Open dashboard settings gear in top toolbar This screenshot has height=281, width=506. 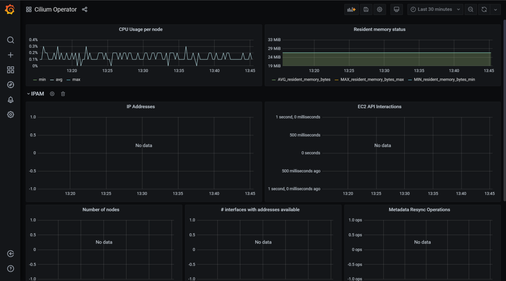click(379, 9)
